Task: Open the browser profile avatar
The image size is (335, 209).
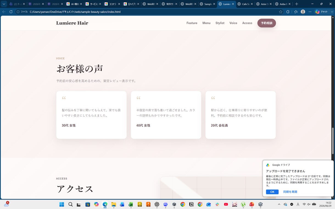Action: (303, 12)
